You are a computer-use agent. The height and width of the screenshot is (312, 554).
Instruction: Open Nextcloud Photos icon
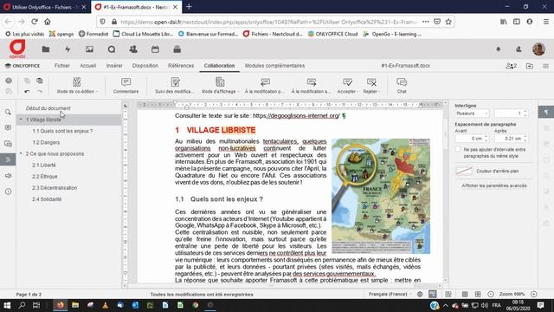[89, 49]
